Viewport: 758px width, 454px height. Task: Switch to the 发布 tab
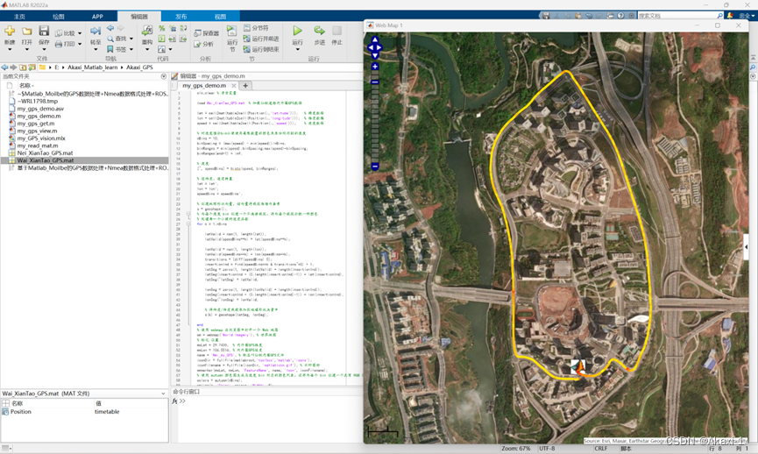point(181,17)
